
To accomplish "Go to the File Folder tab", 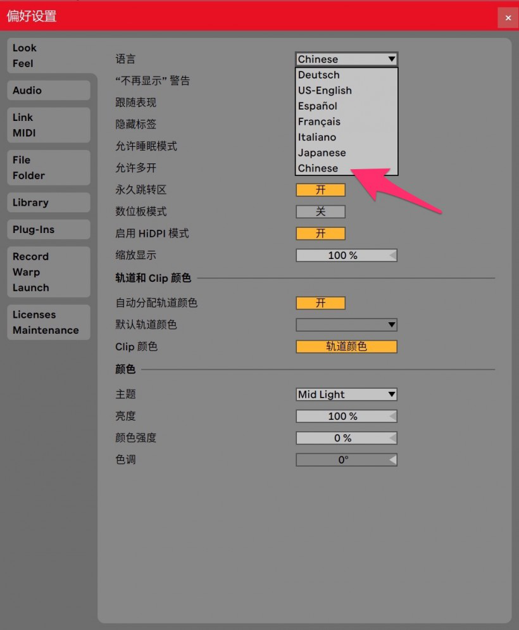I will 49,168.
